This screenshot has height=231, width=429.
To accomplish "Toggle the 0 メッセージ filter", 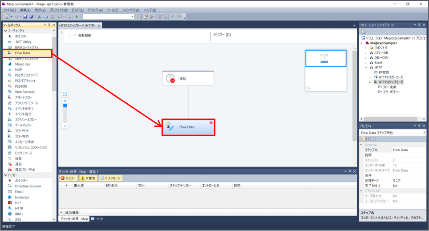I will tap(110, 178).
